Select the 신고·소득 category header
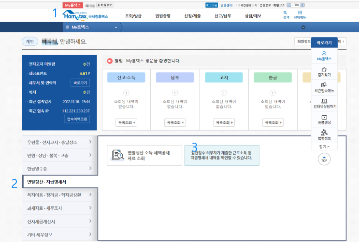Viewport: 359px width, 242px height. click(126, 78)
